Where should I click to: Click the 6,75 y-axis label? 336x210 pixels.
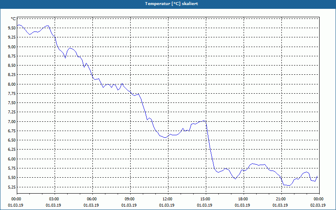pos(12,131)
